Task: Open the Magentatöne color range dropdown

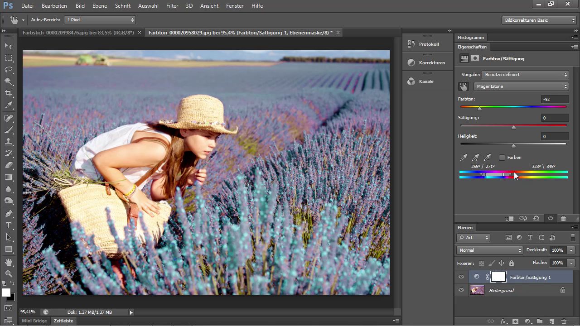Action: point(521,86)
